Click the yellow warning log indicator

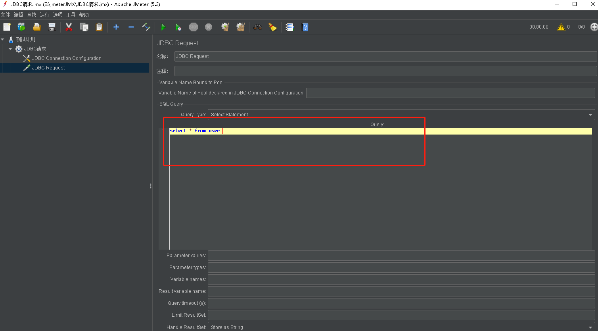click(561, 27)
